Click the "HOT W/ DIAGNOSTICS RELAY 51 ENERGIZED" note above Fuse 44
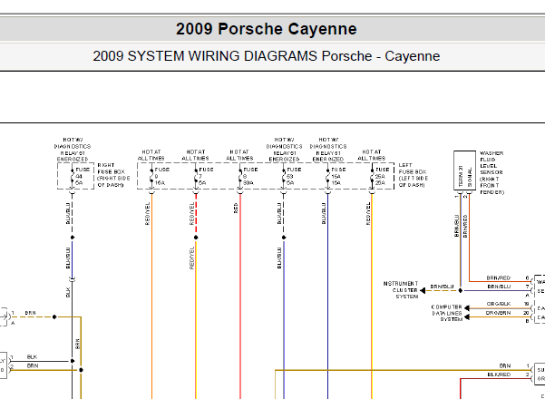The width and height of the screenshot is (545, 399). click(x=73, y=150)
